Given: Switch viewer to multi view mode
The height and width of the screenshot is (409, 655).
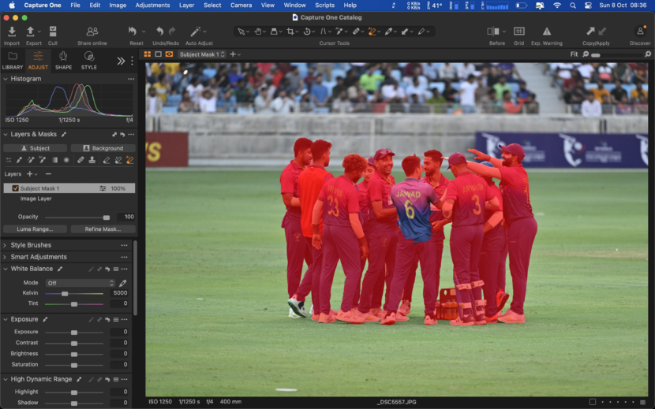Looking at the screenshot, I should pyautogui.click(x=148, y=54).
